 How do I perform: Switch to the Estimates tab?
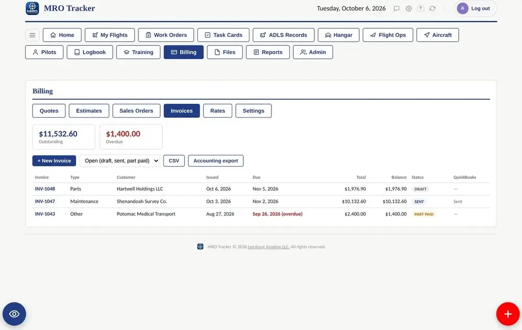(89, 111)
